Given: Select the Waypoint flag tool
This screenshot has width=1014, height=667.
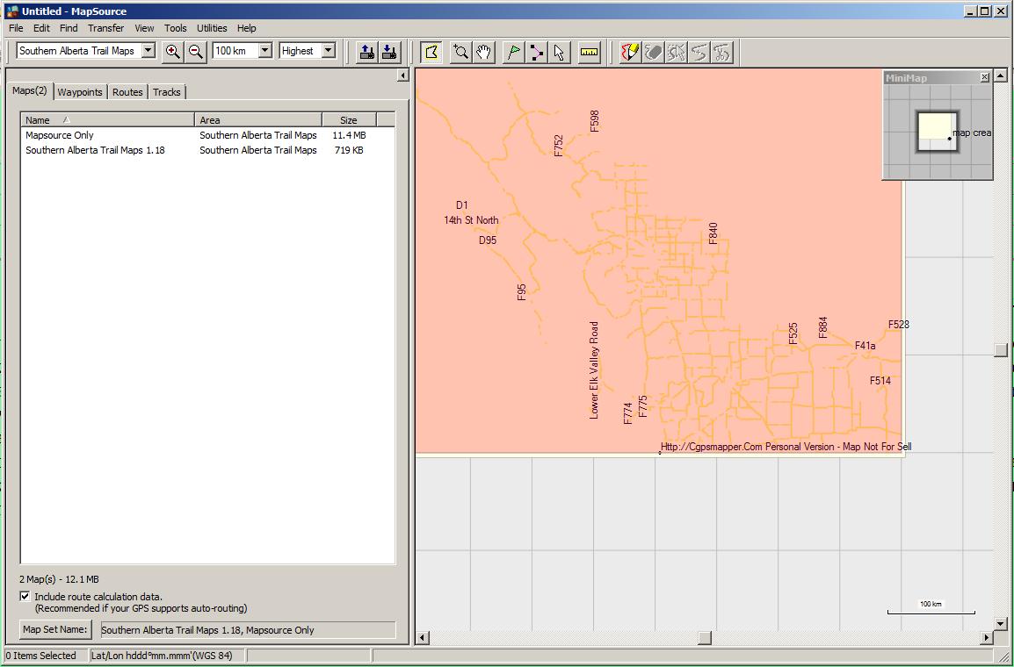Looking at the screenshot, I should (x=514, y=52).
